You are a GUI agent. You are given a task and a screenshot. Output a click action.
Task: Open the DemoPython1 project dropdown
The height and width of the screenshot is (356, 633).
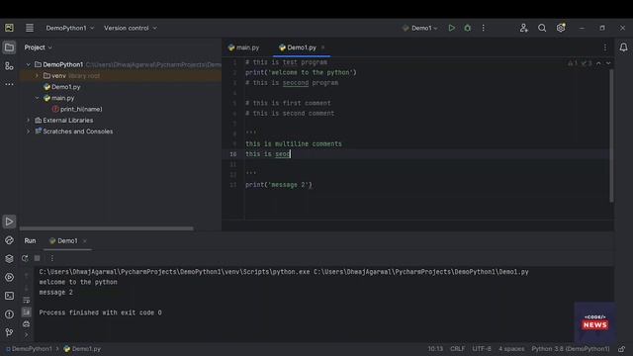coord(70,28)
